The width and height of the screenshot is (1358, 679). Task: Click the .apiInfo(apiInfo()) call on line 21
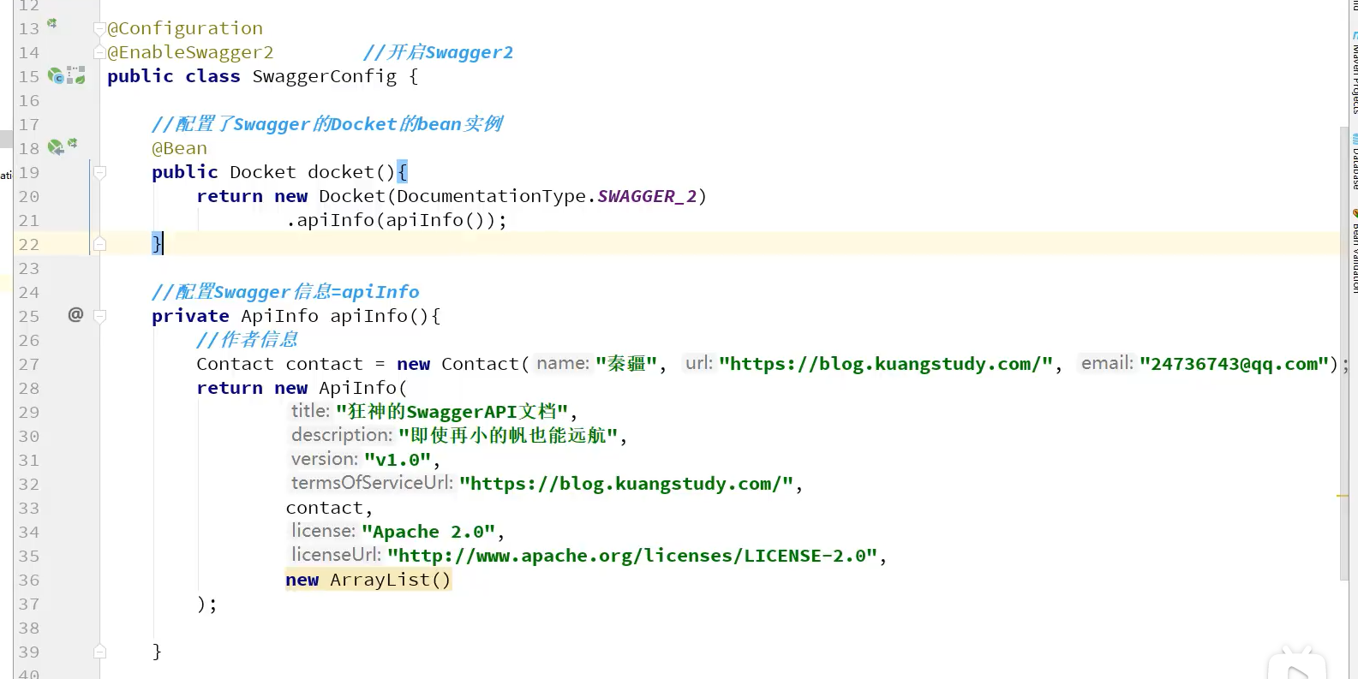coord(391,220)
